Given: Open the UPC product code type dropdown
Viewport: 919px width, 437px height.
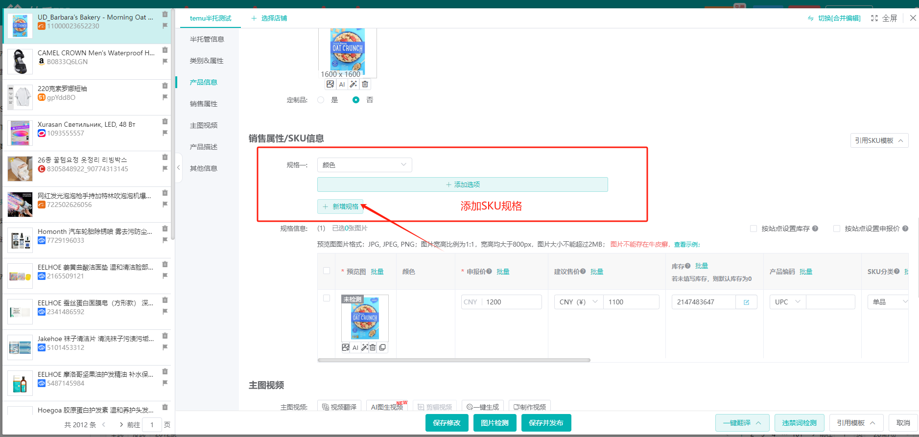Looking at the screenshot, I should point(788,302).
